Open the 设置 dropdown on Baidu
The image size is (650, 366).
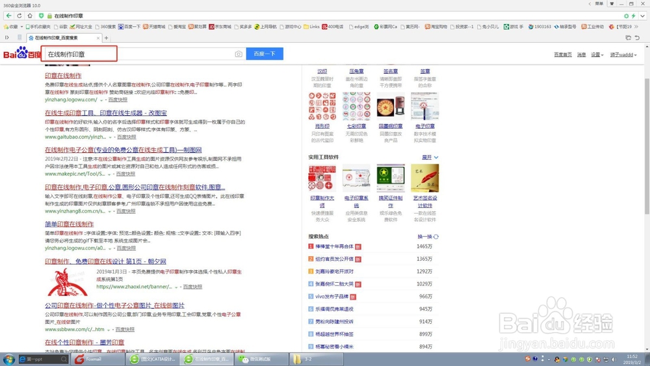tap(597, 55)
